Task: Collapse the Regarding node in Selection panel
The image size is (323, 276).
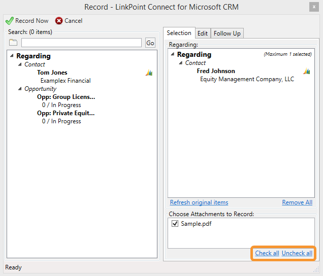Action: click(173, 54)
